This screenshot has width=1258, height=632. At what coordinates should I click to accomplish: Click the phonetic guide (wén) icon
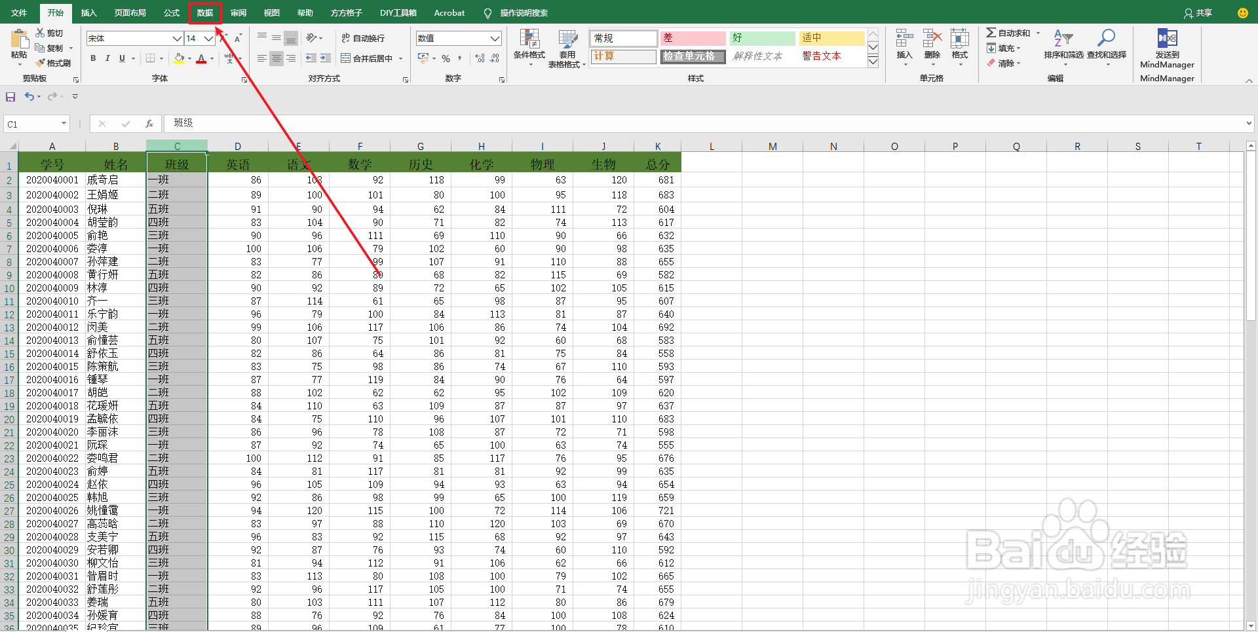[229, 58]
